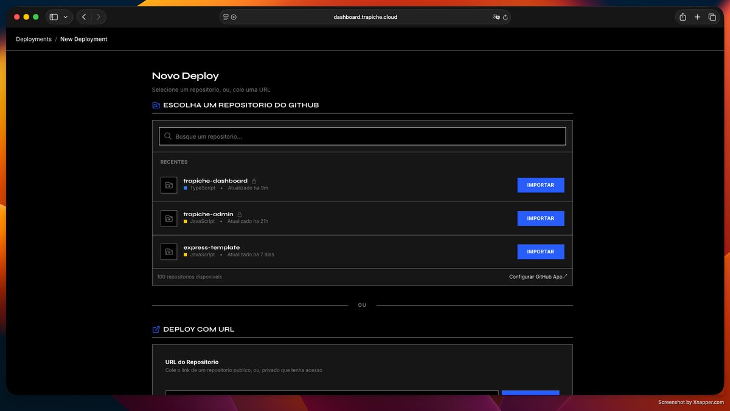This screenshot has width=730, height=411.
Task: Click the Deploy com URL heading icon
Action: (156, 329)
